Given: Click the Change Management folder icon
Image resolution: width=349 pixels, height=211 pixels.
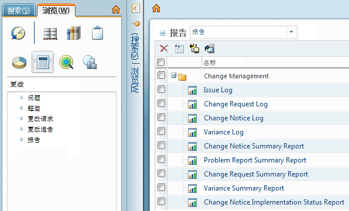Looking at the screenshot, I should 182,77.
